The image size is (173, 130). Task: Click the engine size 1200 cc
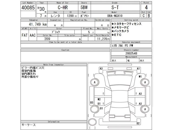tap(72, 16)
